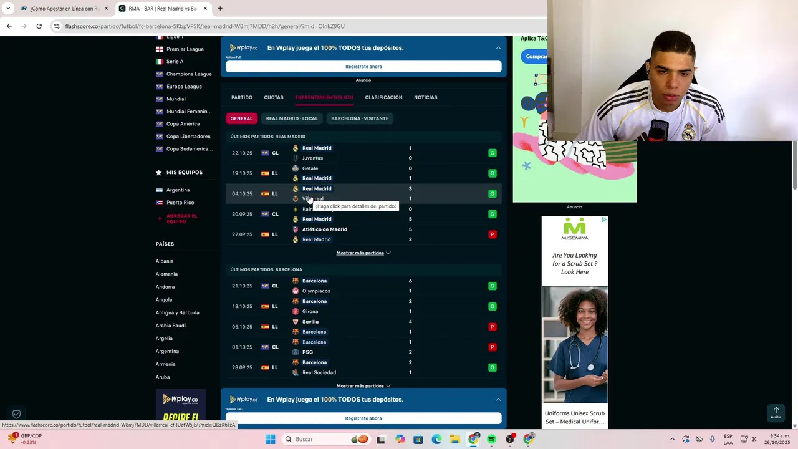Collapse the bottom Wplay banner chevron
The height and width of the screenshot is (449, 798).
pyautogui.click(x=498, y=400)
